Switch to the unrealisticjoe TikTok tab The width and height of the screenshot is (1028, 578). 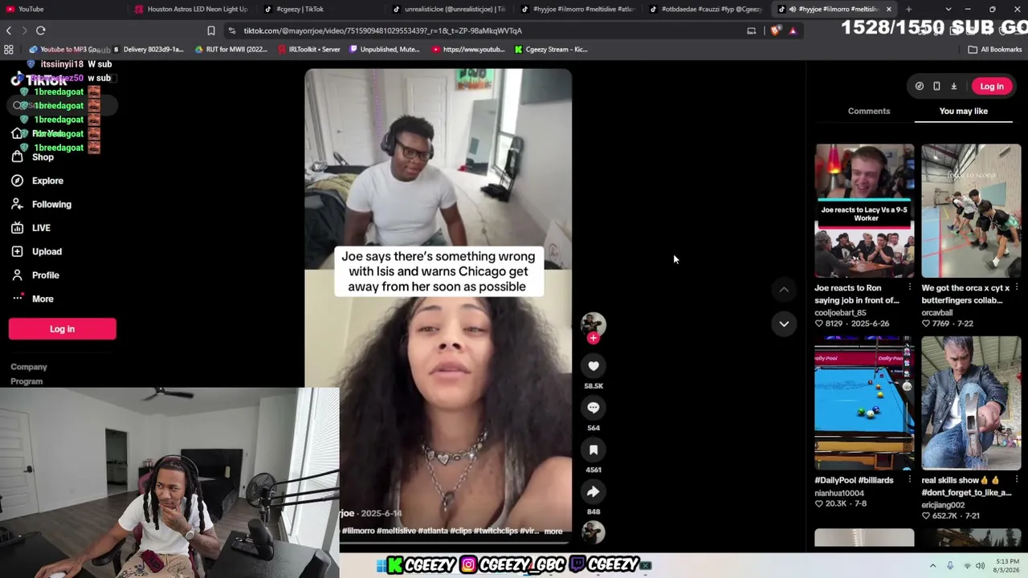click(x=450, y=10)
